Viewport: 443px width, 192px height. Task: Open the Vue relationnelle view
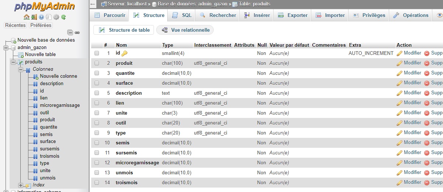coord(185,30)
